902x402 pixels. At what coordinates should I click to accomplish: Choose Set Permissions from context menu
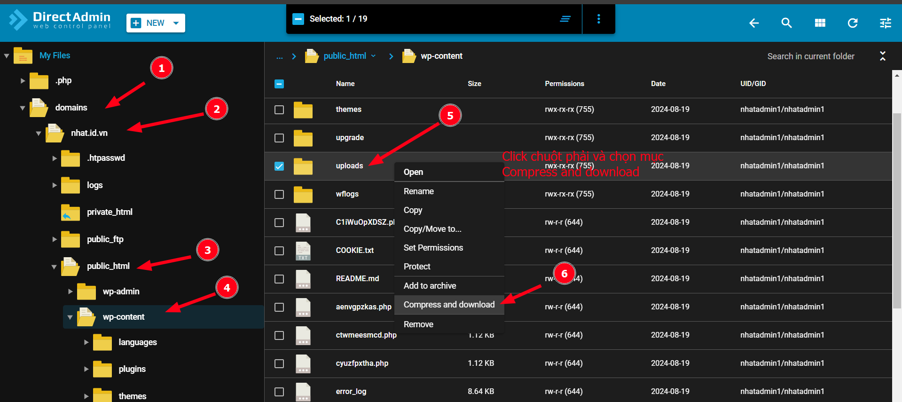449,248
